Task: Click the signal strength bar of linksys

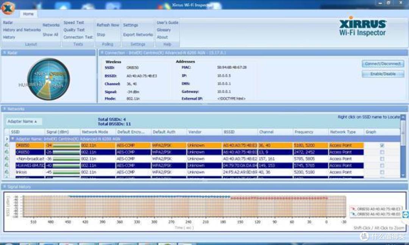Action: [66, 172]
